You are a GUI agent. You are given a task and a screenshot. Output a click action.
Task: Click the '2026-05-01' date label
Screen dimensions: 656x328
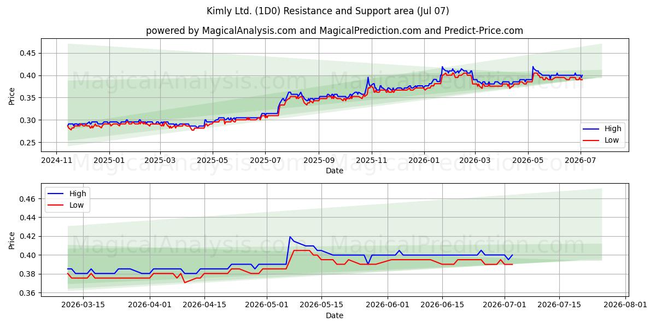click(267, 305)
